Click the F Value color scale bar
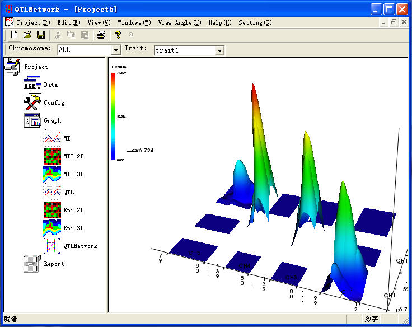Screen dimensions: 412x327 pyautogui.click(x=114, y=116)
